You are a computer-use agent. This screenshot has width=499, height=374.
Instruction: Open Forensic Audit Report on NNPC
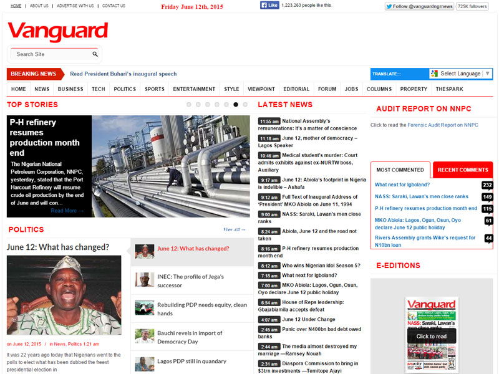coord(443,125)
